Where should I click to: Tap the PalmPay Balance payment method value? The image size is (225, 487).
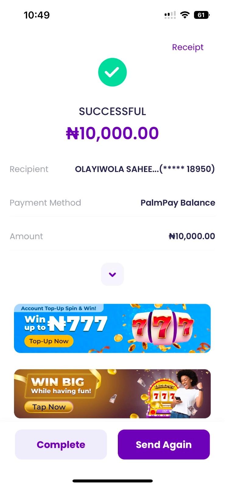point(178,203)
